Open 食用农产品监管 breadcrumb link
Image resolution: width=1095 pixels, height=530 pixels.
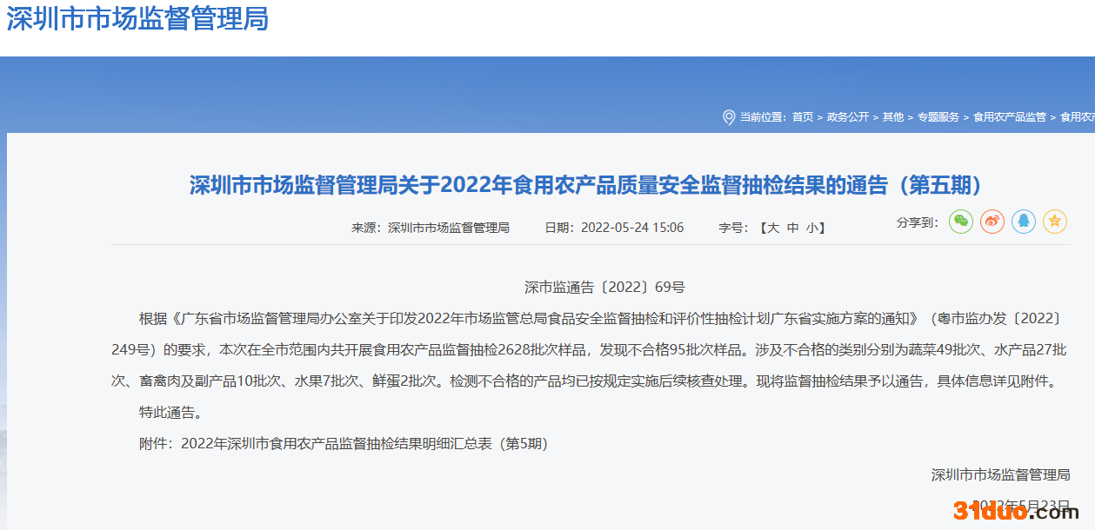pos(1010,117)
